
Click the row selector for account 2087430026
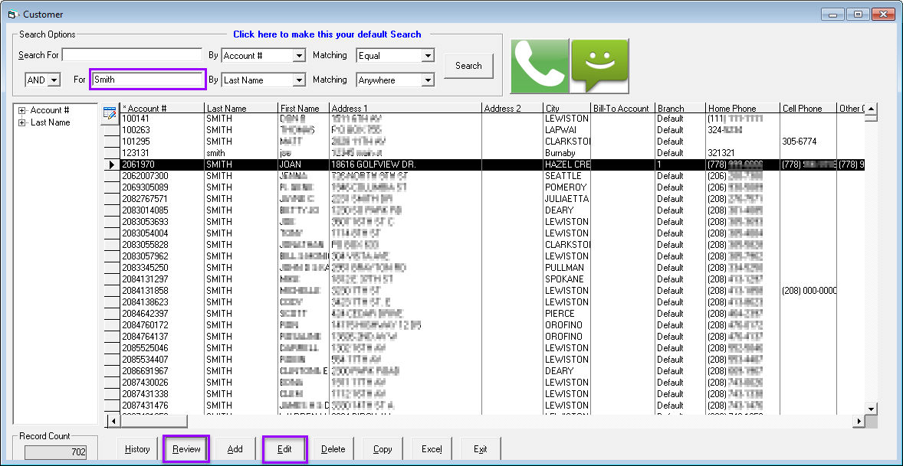pyautogui.click(x=111, y=383)
